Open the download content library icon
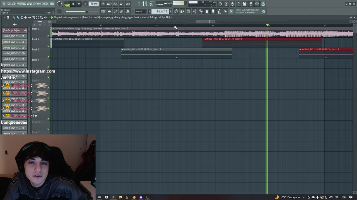The height and width of the screenshot is (200, 357). pos(263,4)
